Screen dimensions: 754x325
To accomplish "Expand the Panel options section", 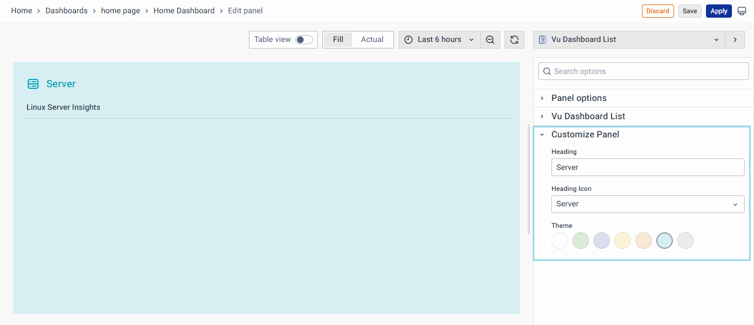I will pyautogui.click(x=578, y=98).
